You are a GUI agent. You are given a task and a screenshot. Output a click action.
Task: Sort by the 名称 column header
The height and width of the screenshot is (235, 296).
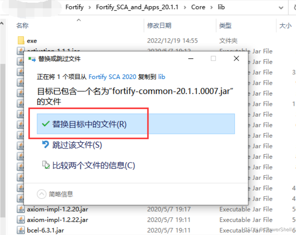coord(22,25)
